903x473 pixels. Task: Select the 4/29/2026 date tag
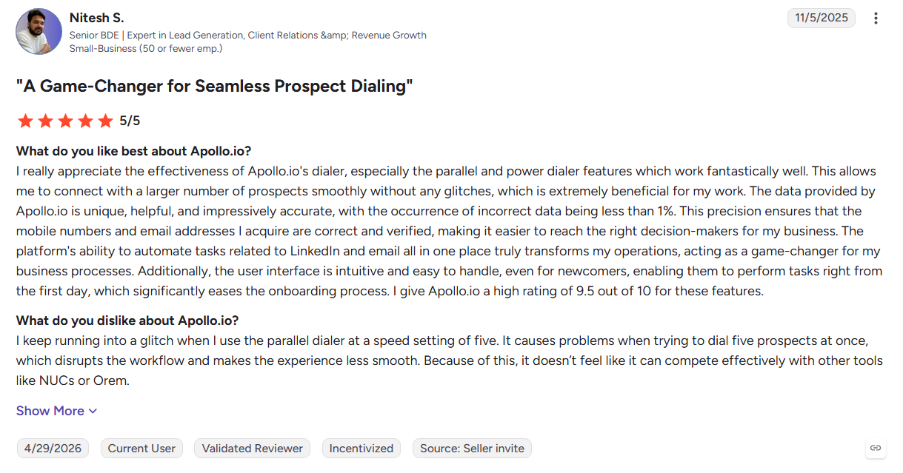(53, 449)
